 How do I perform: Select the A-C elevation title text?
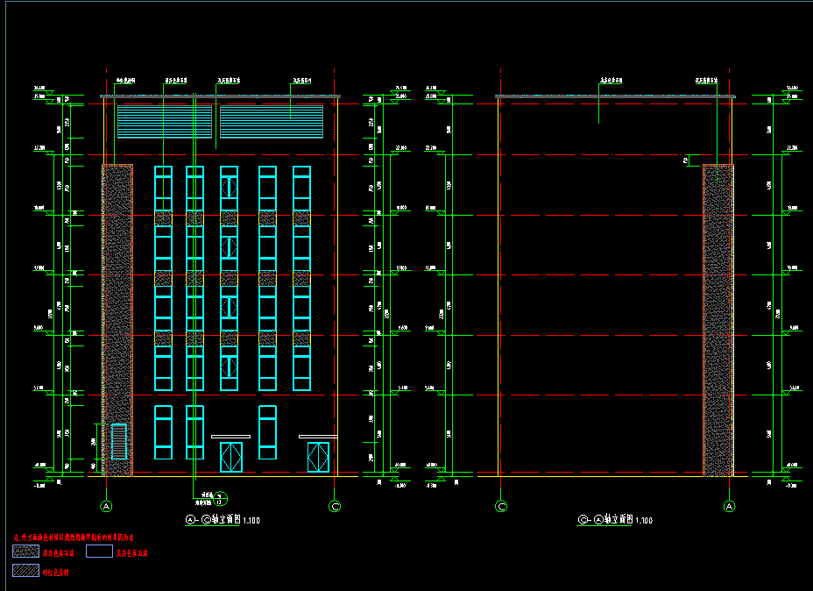click(x=210, y=520)
